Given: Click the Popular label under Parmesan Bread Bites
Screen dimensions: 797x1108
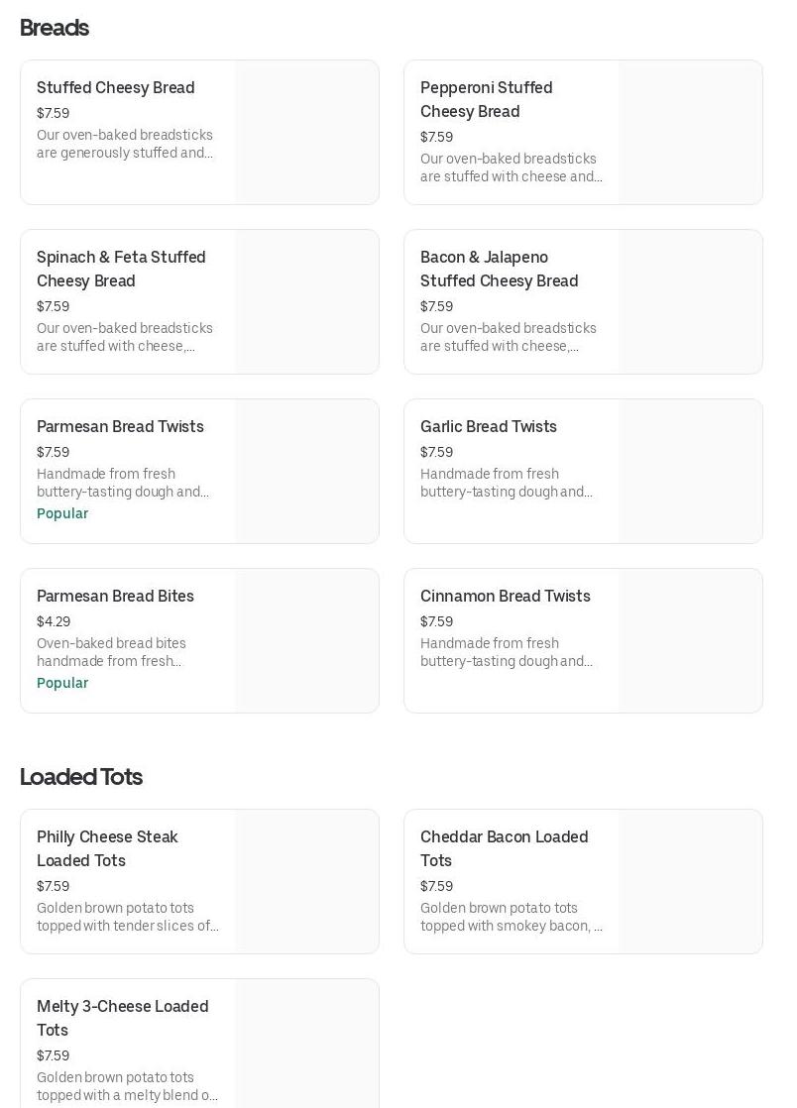Looking at the screenshot, I should 62,683.
